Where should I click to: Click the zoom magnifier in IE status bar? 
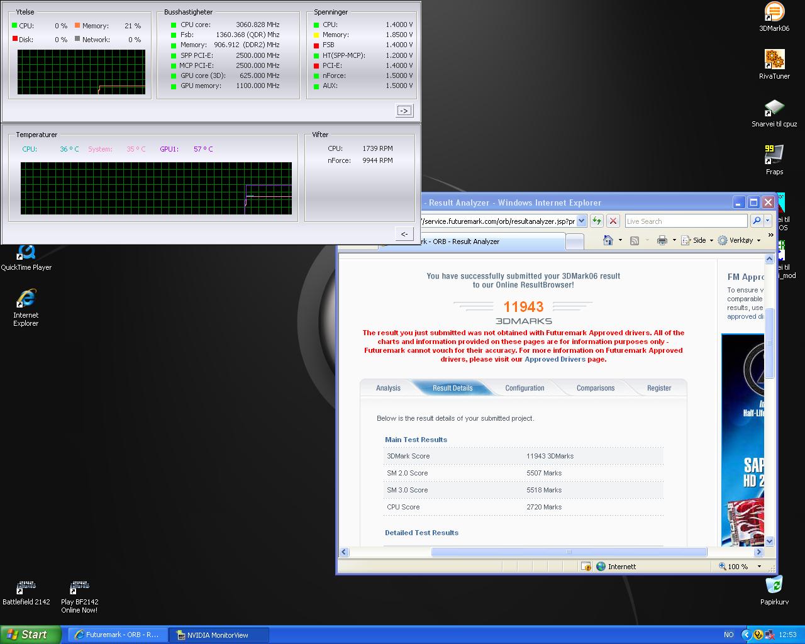723,567
